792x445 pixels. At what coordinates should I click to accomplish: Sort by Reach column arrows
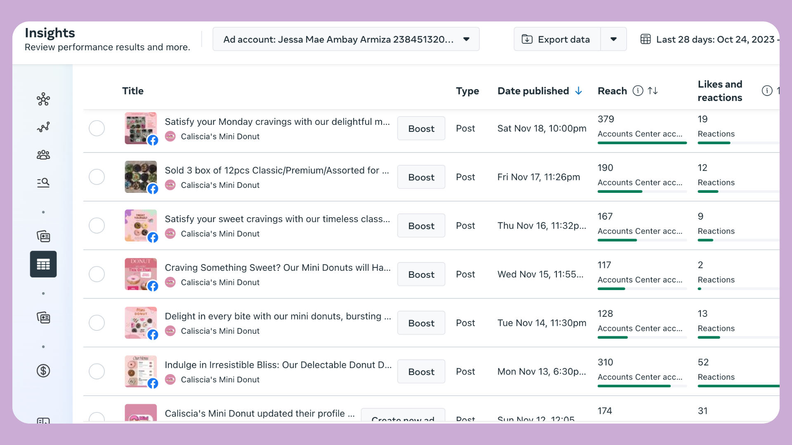tap(653, 91)
